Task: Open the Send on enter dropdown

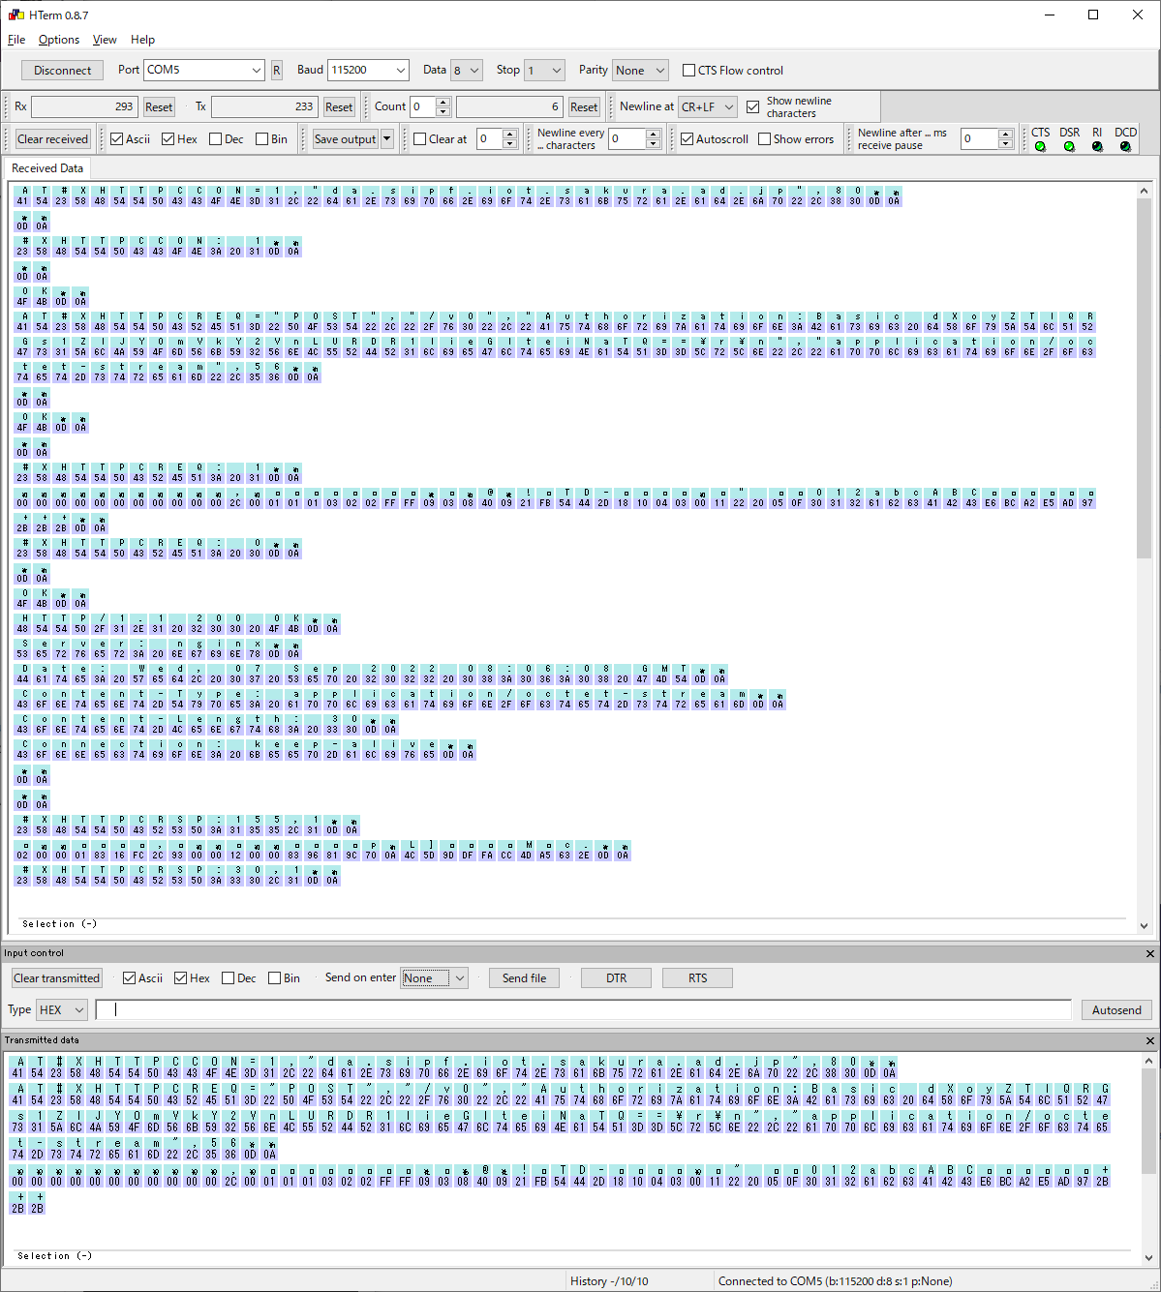Action: [460, 978]
